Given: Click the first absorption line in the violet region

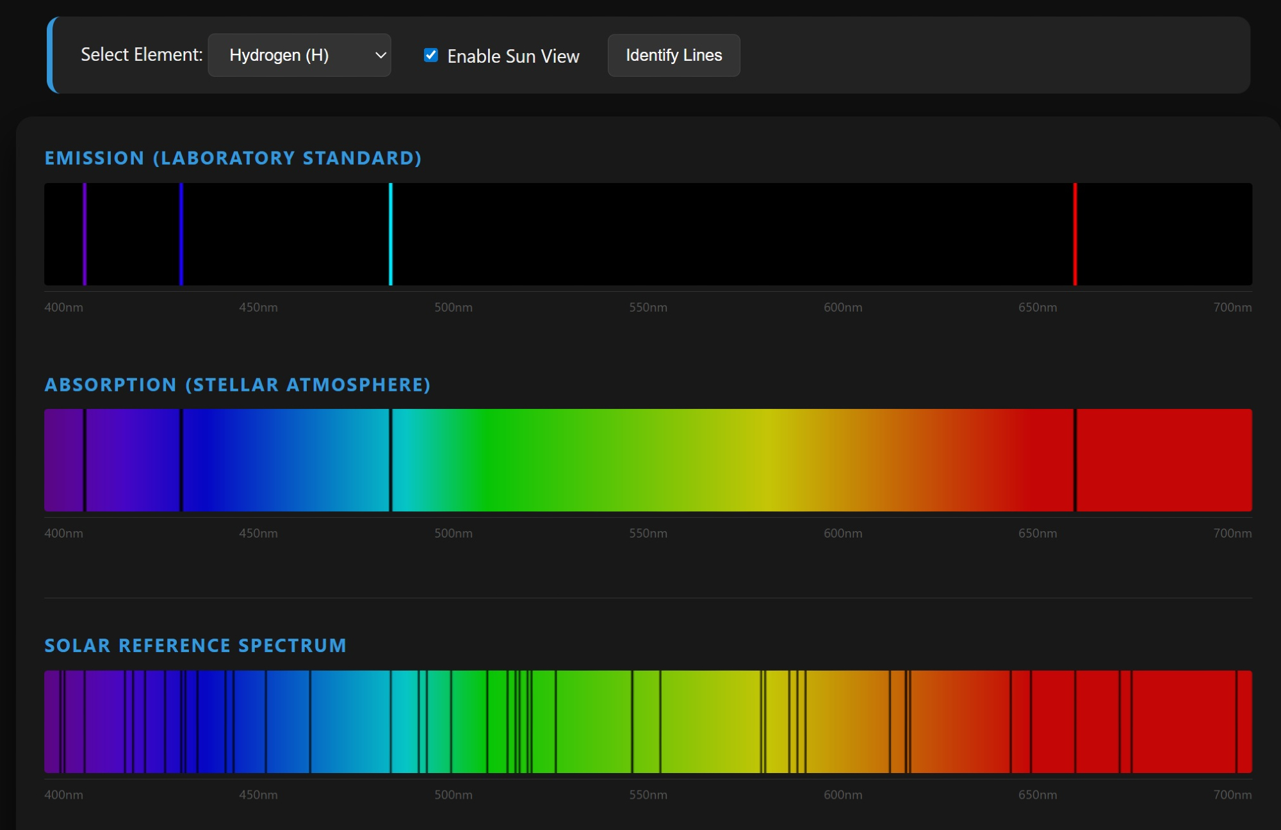Looking at the screenshot, I should (85, 460).
